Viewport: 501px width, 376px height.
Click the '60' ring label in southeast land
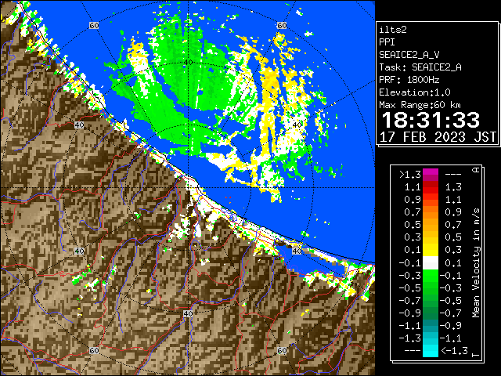[282, 350]
